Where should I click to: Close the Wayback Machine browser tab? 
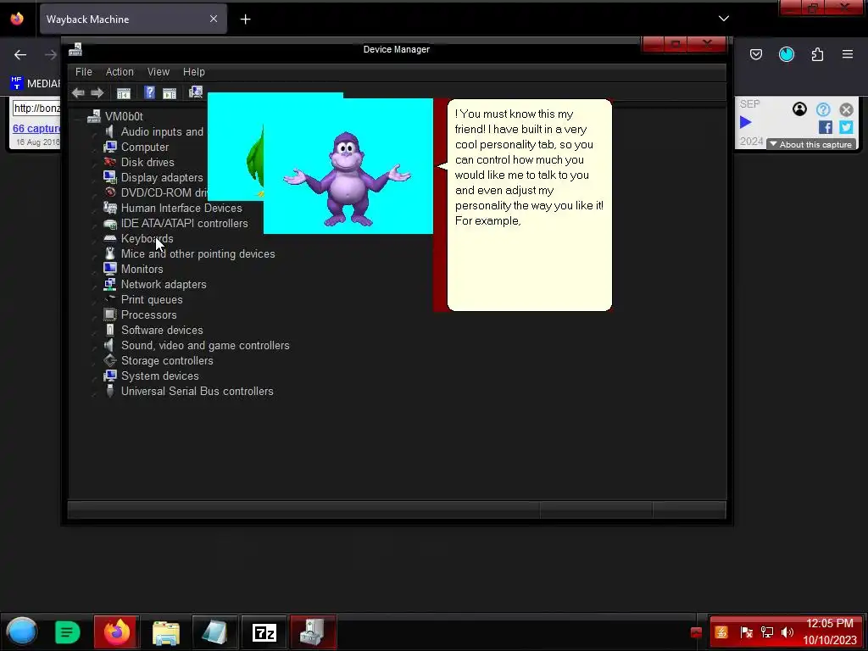(x=214, y=19)
